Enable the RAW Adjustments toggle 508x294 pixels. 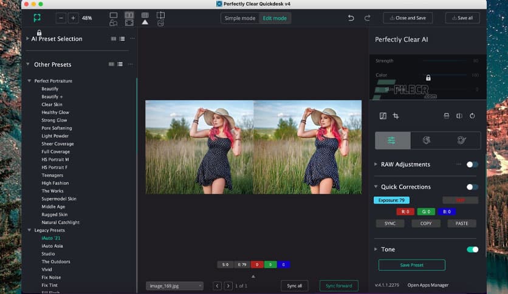[472, 165]
